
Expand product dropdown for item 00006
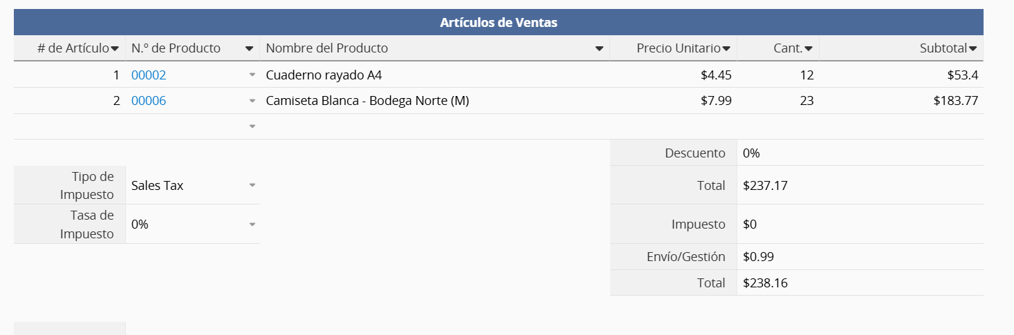click(x=252, y=101)
